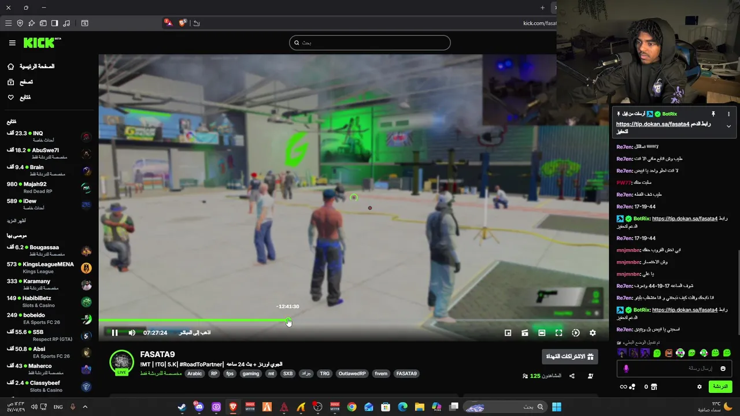740x416 pixels.
Task: Click the video progress bar handle
Action: [x=288, y=320]
